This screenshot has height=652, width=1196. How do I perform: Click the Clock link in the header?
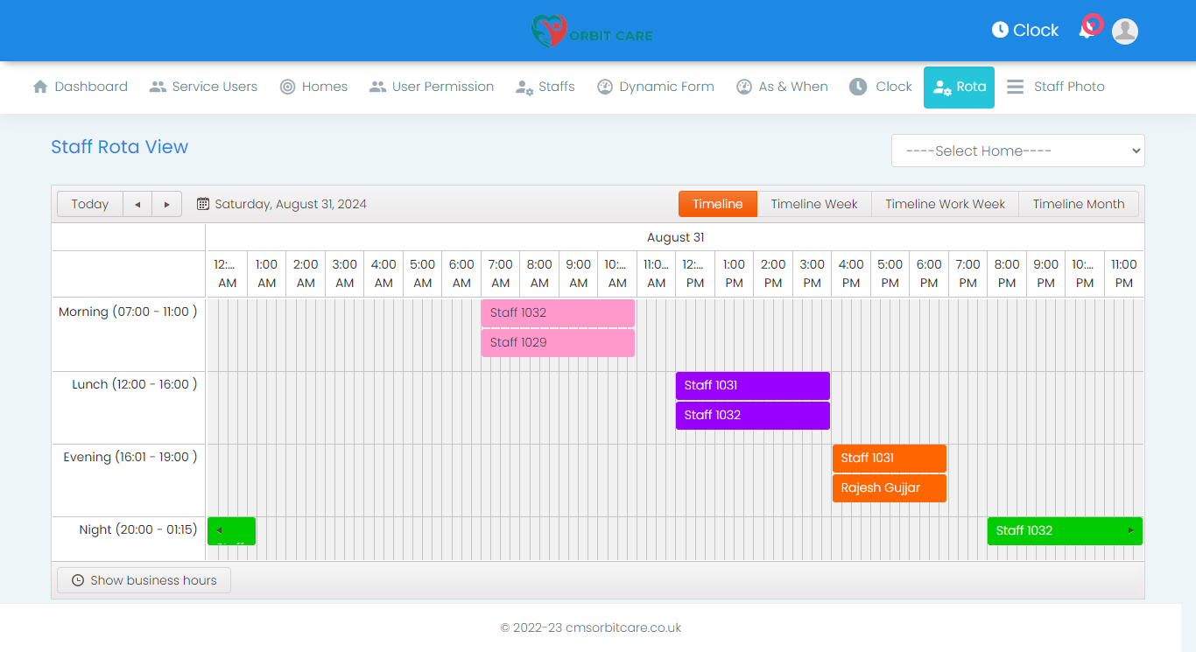[1025, 31]
